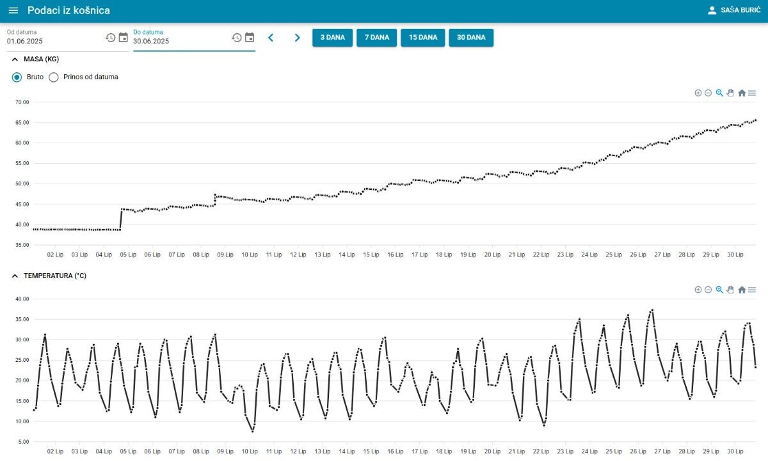
Task: Open calendar picker for Do datuma
Action: click(250, 38)
